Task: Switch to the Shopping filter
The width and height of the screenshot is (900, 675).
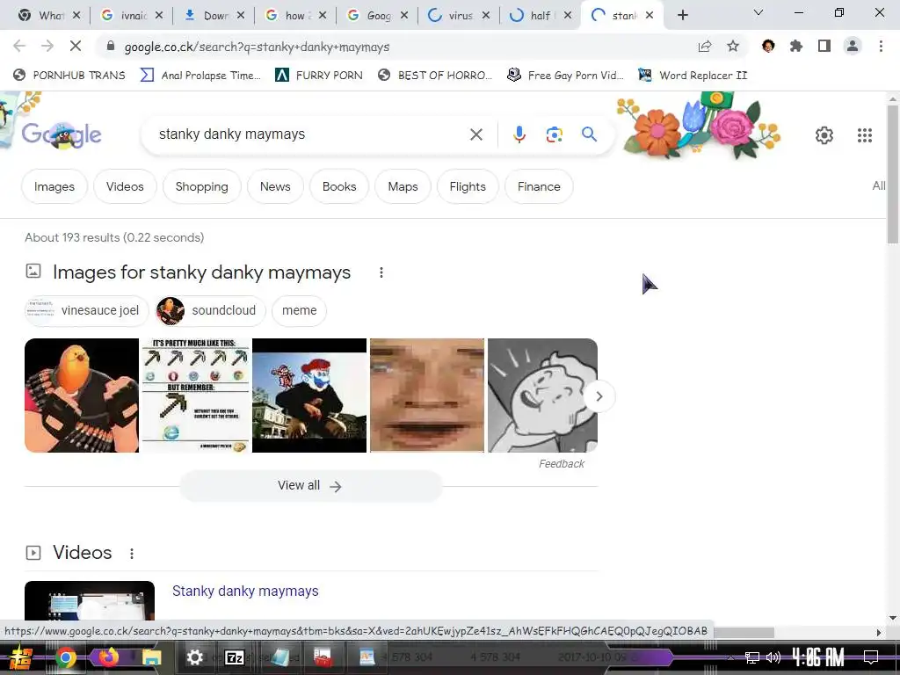Action: [201, 186]
